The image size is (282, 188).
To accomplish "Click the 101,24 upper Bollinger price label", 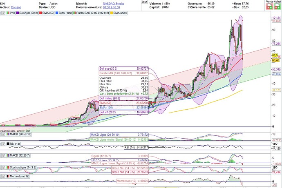I will [x=276, y=18].
